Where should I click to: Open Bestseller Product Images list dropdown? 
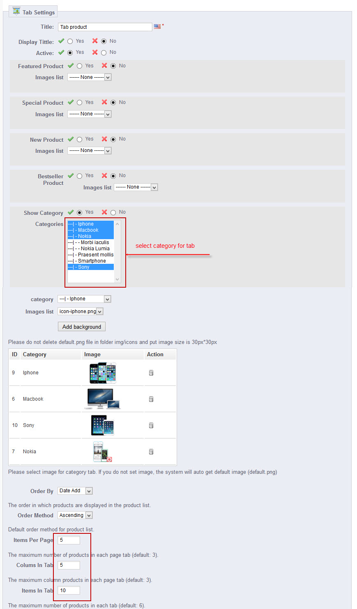point(136,187)
